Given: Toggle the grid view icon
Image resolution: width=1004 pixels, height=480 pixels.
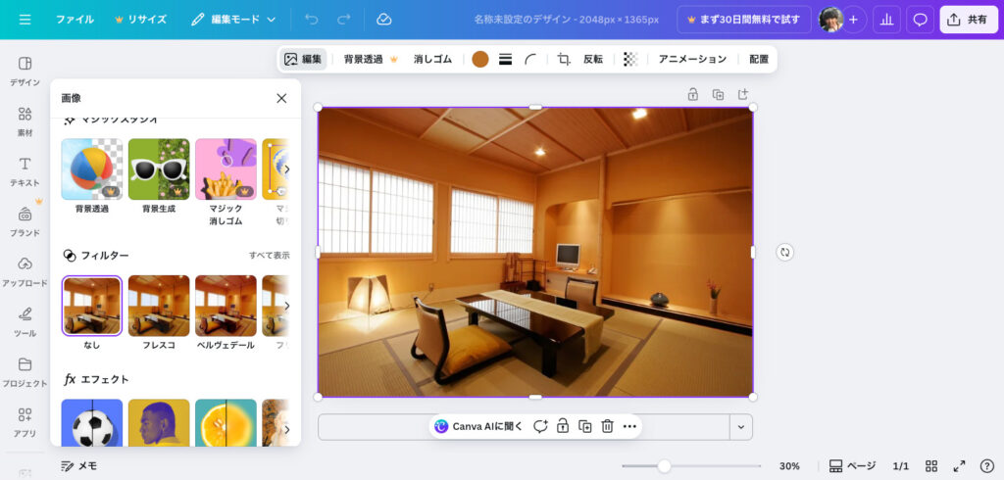Looking at the screenshot, I should pos(931,466).
